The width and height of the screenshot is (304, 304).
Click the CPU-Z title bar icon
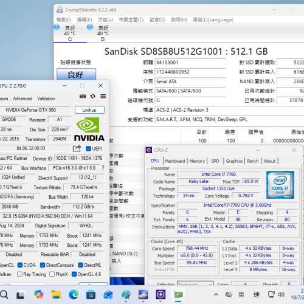[149, 150]
